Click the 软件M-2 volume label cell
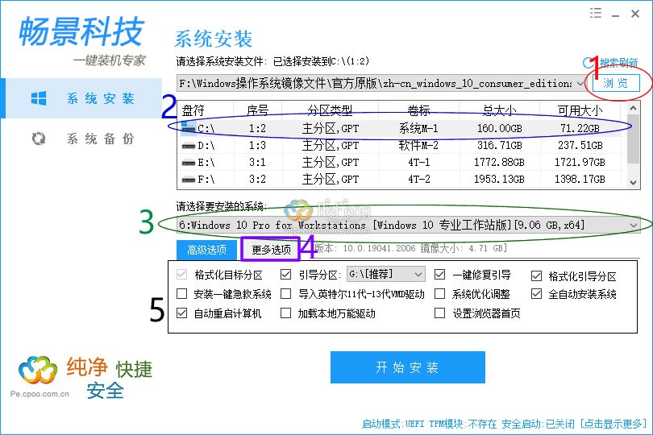Viewport: 653px width, 435px height. tap(418, 146)
